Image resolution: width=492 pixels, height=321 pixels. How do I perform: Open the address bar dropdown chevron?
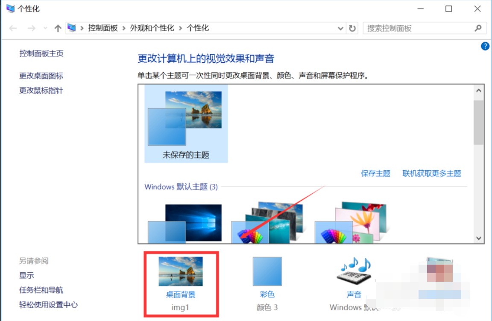click(340, 28)
